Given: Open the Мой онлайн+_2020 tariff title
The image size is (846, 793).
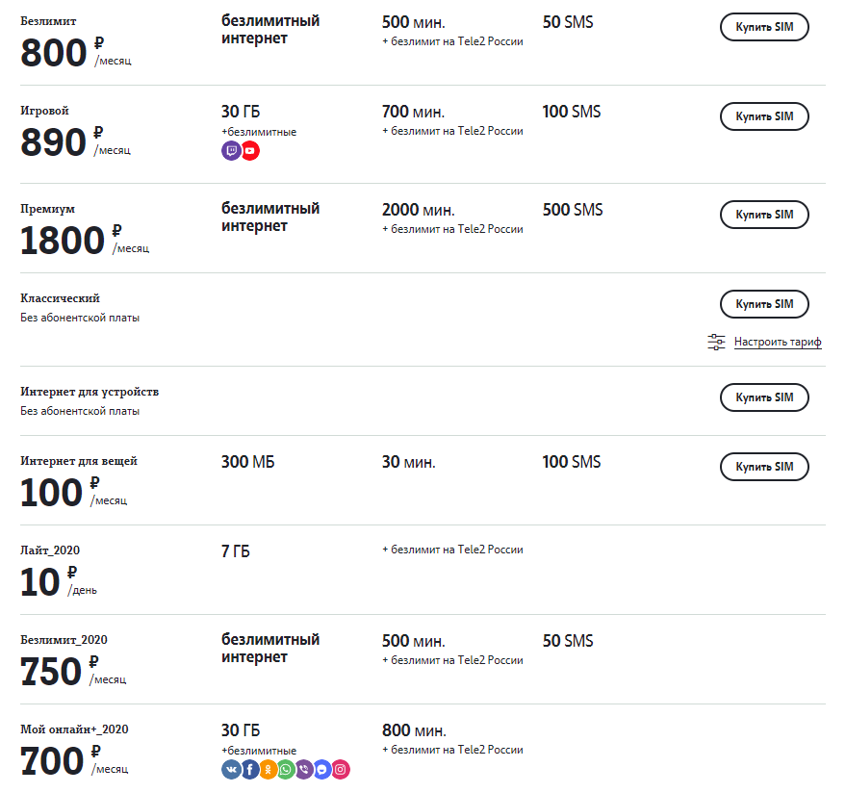Looking at the screenshot, I should coord(74,729).
